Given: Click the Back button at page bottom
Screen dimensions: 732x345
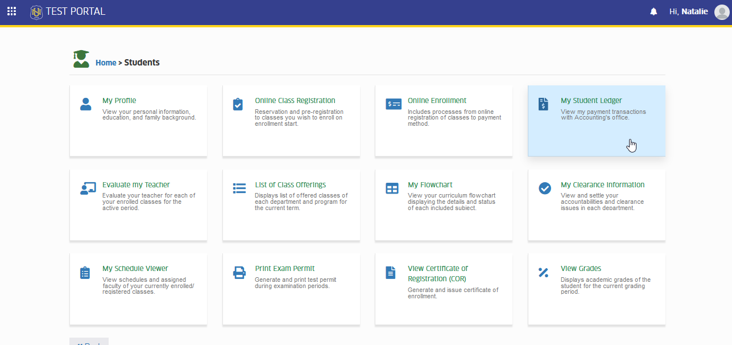Looking at the screenshot, I should coord(89,342).
